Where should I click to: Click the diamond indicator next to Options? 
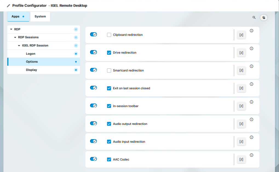coord(76,62)
